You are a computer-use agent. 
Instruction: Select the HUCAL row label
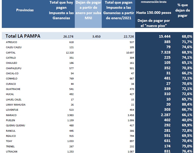[x=10, y=94]
